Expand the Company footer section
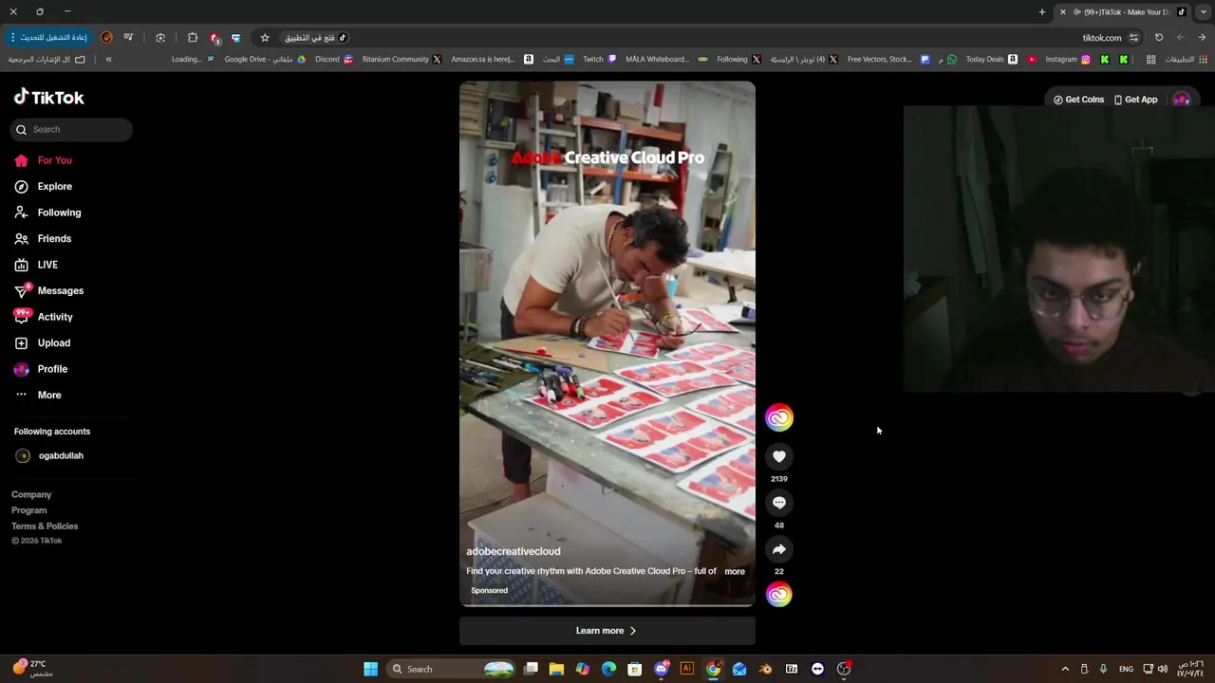Screen dimensions: 1215x683 31,495
